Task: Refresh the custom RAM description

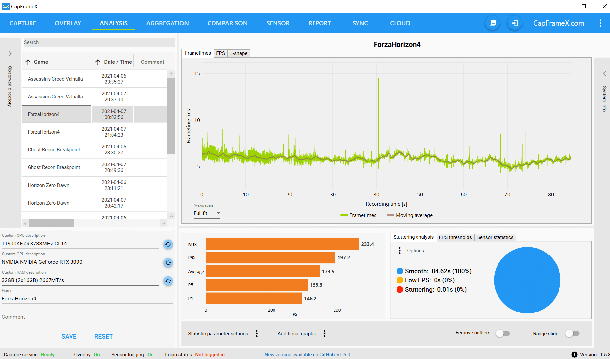Action: coord(168,281)
